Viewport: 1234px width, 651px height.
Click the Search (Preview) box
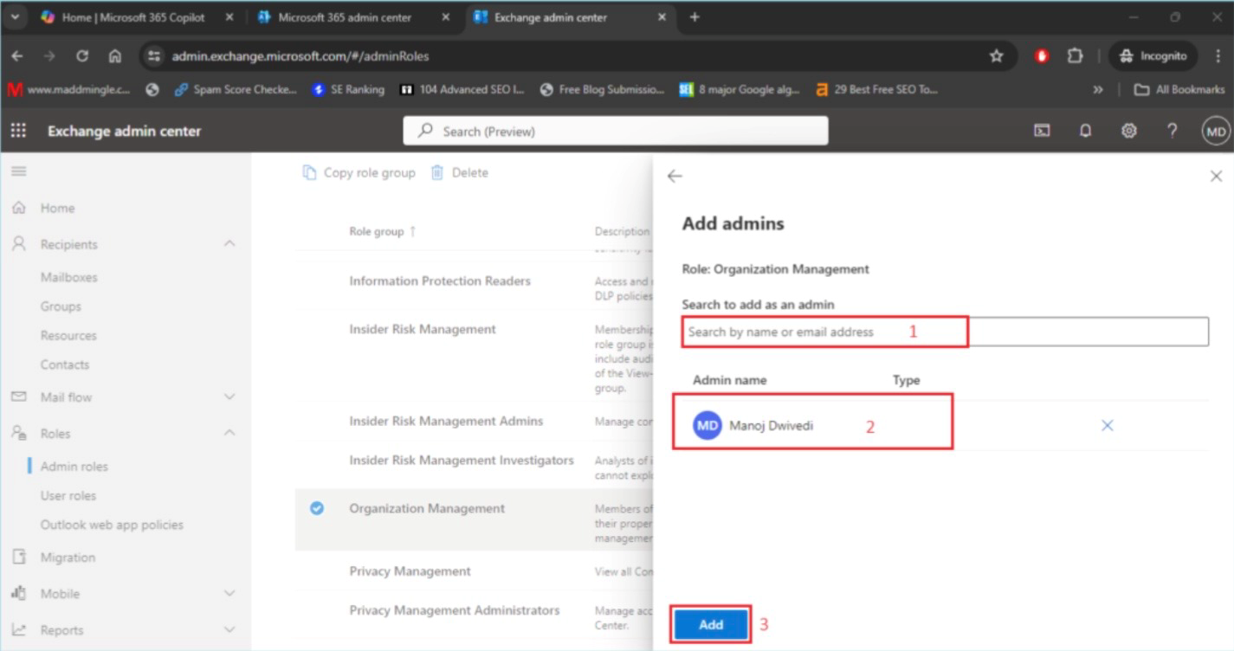coord(616,131)
